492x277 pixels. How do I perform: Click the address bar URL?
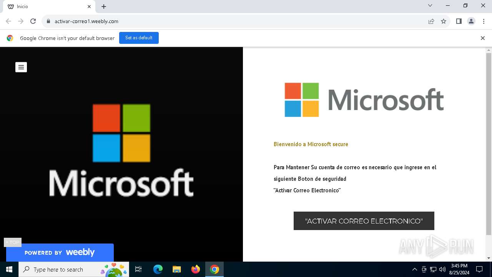(86, 21)
